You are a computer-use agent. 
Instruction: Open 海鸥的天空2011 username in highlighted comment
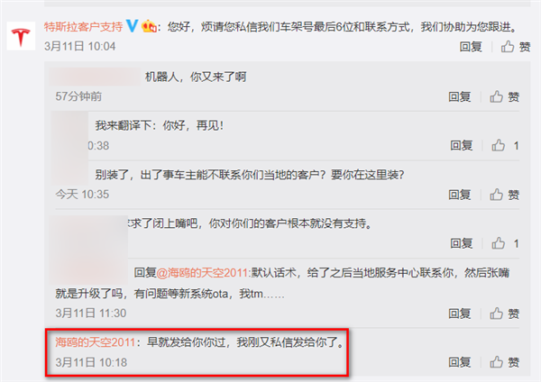tap(96, 342)
